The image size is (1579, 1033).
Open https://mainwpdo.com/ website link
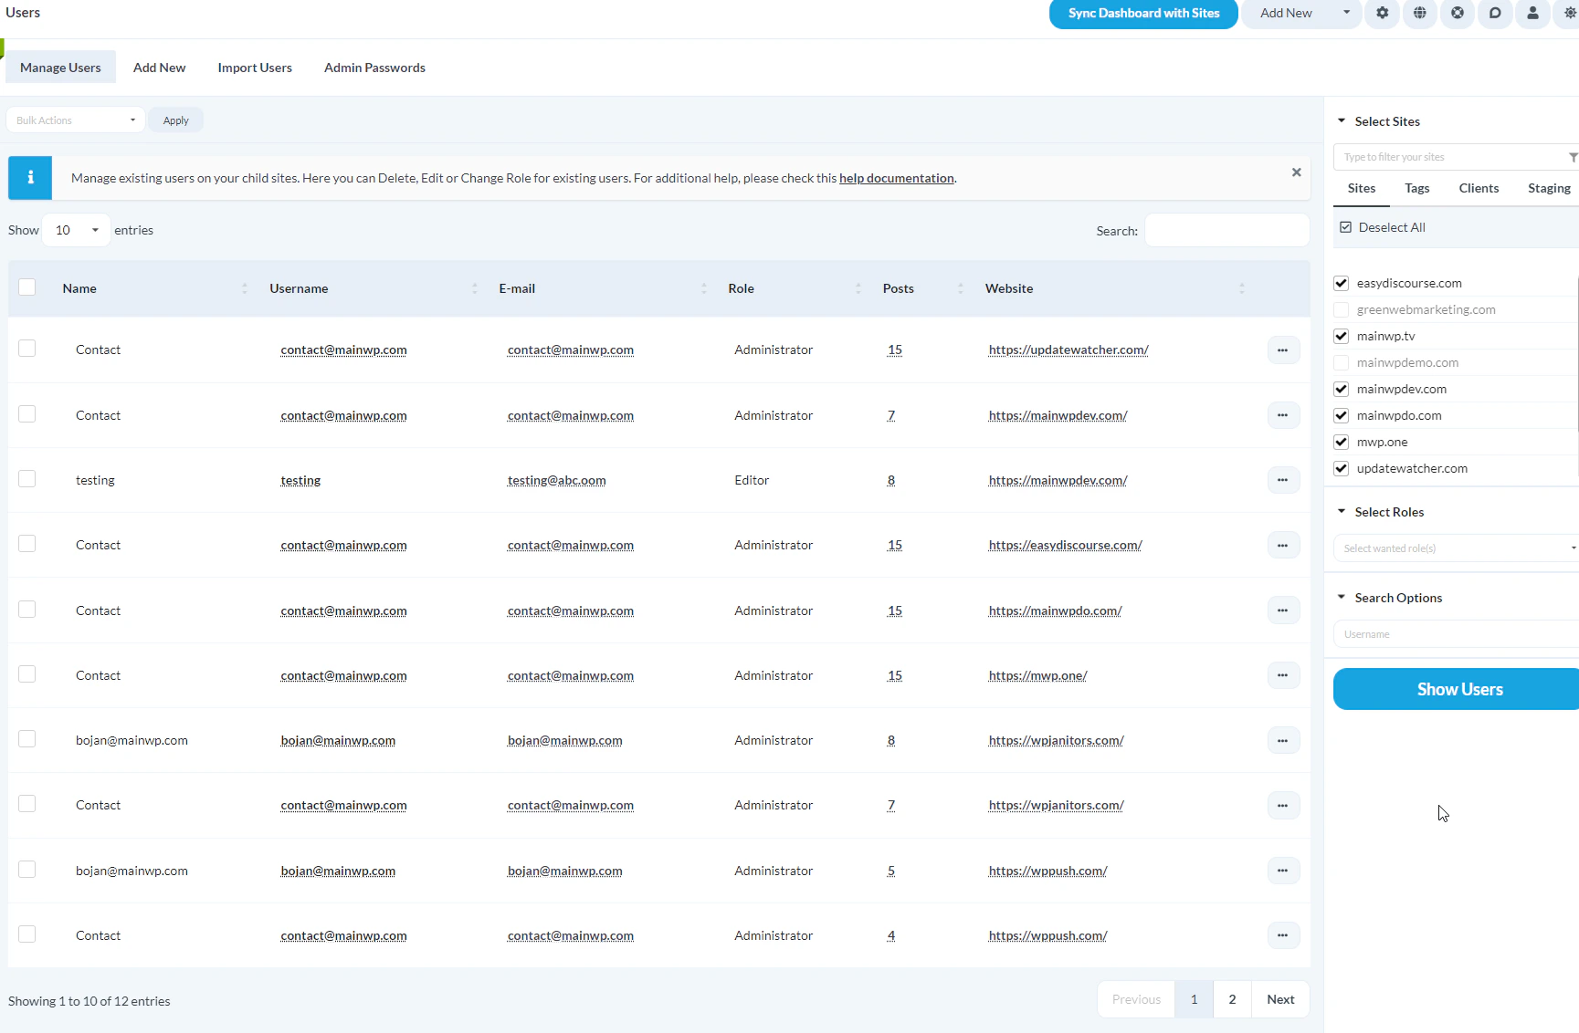tap(1055, 610)
